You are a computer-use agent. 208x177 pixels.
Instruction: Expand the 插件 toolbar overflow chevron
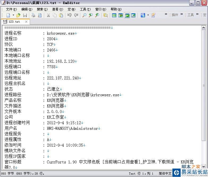point(182,14)
